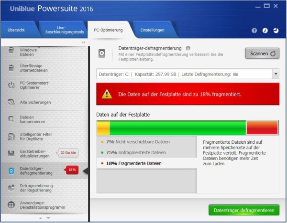287x223 pixels.
Task: Open Alte Sicherungen entry
Action: 44,102
